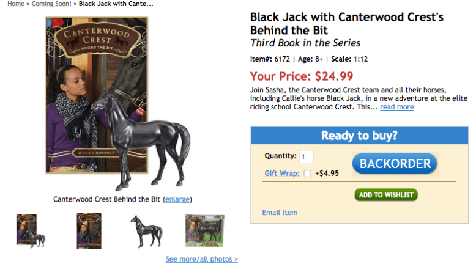The height and width of the screenshot is (278, 476).
Task: Click the red Your Price $24.99 text
Action: tap(302, 76)
